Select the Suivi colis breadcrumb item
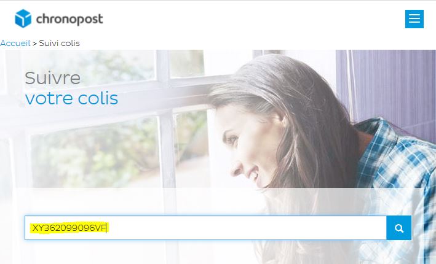 click(x=59, y=44)
